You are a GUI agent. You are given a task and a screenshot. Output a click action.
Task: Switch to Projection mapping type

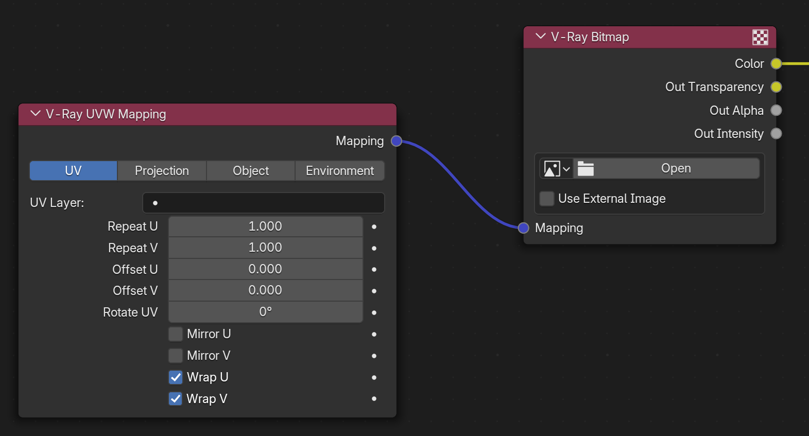click(x=162, y=171)
